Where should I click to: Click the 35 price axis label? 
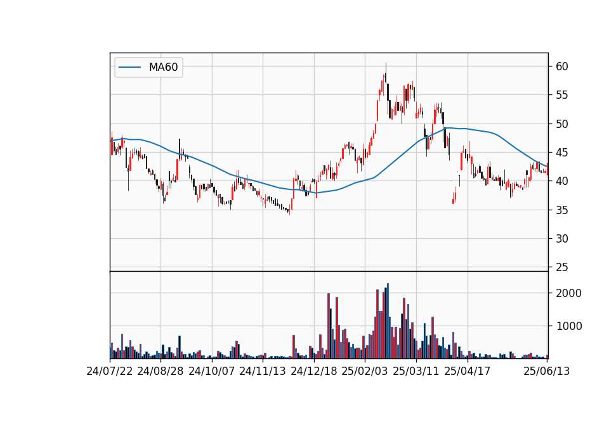coord(561,210)
